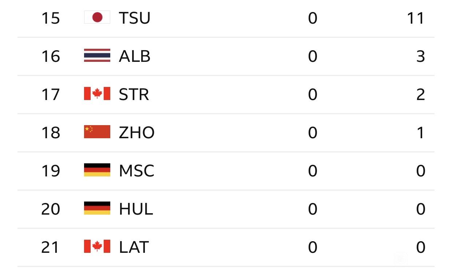Open the HUL driver row
Viewport: 452px width, 271px height.
click(x=226, y=209)
